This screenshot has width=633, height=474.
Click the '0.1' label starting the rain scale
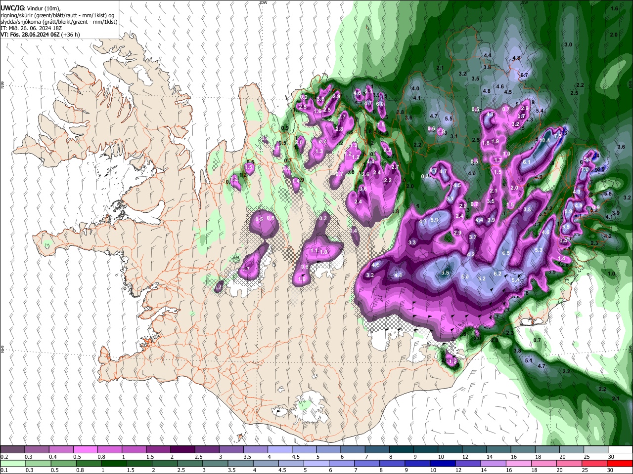click(x=4, y=471)
